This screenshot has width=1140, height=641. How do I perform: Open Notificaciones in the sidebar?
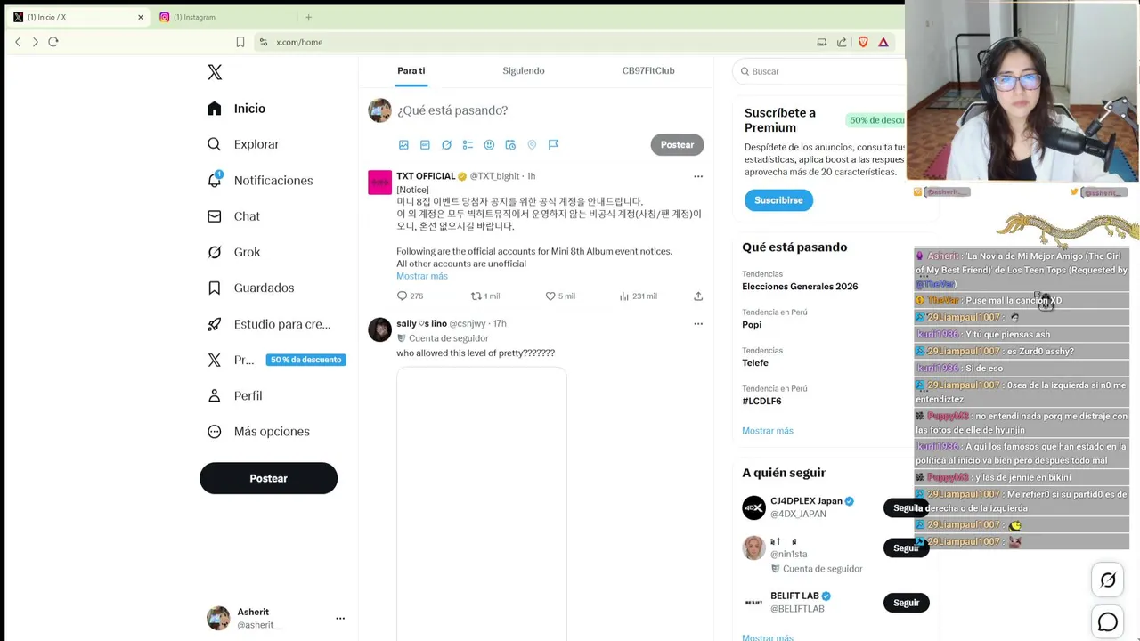(260, 181)
